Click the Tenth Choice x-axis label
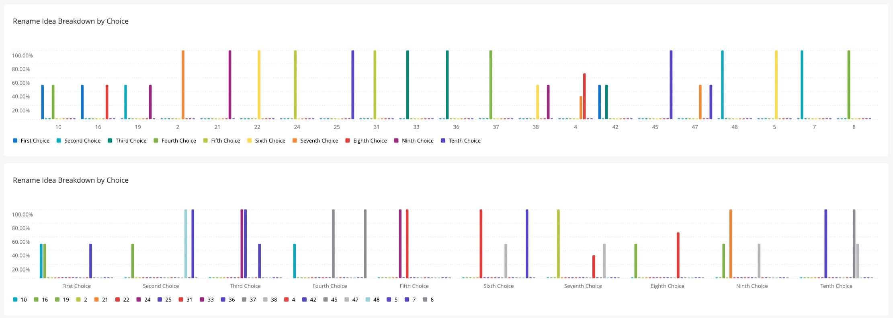 click(836, 286)
